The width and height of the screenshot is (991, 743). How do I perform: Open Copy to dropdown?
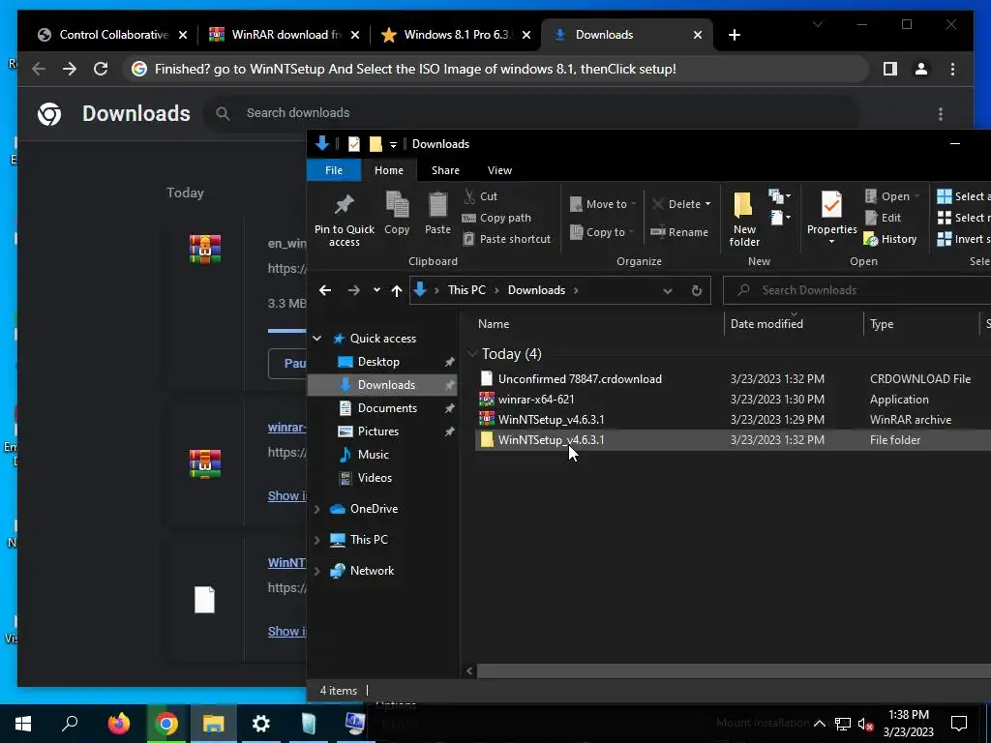pyautogui.click(x=602, y=232)
